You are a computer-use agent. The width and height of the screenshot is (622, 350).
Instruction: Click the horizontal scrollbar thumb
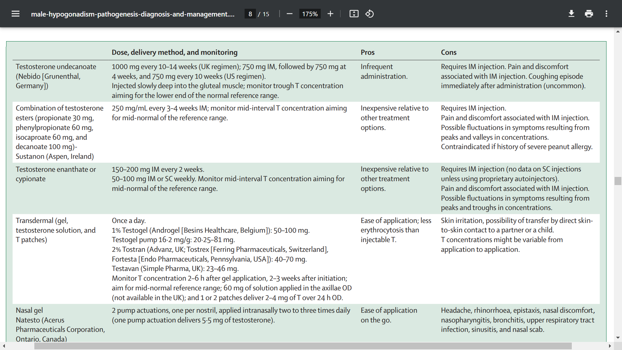pos(303,346)
